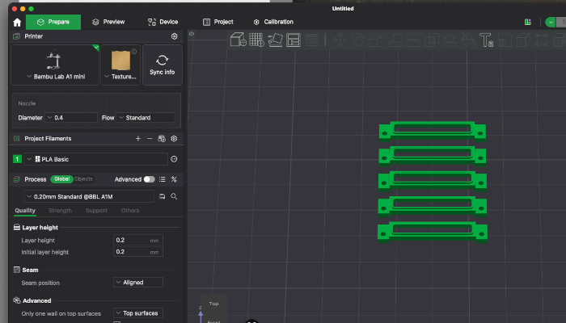Switch Process scope to Objects
Image resolution: width=566 pixels, height=323 pixels.
(83, 178)
